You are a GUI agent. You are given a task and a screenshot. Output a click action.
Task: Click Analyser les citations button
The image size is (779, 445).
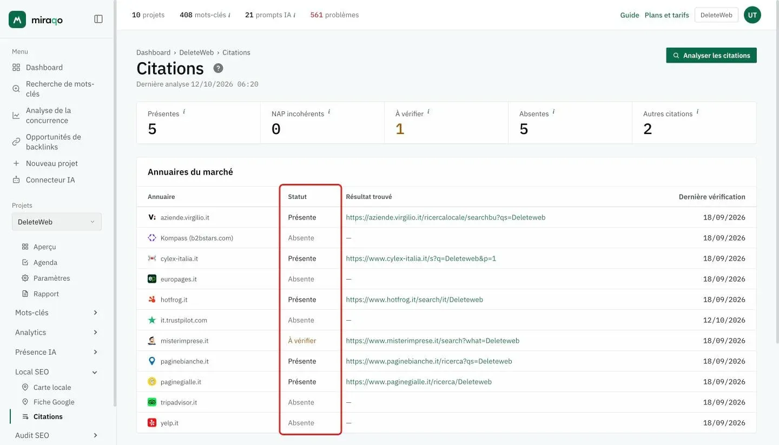(x=711, y=55)
